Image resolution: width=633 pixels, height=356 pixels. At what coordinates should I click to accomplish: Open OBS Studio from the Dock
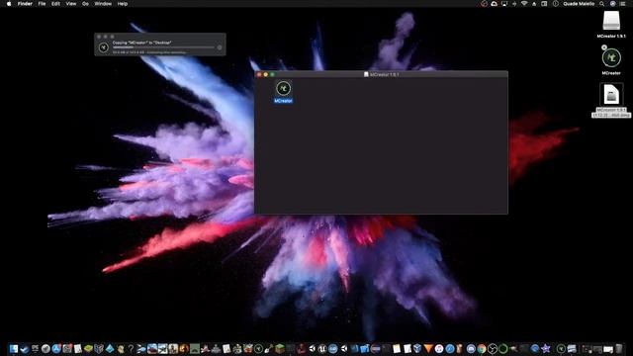coord(493,349)
